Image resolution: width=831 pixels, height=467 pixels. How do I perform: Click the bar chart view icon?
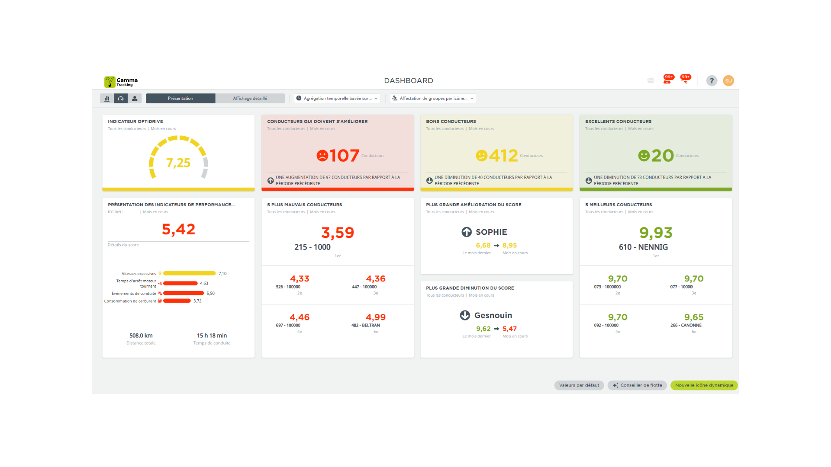107,99
